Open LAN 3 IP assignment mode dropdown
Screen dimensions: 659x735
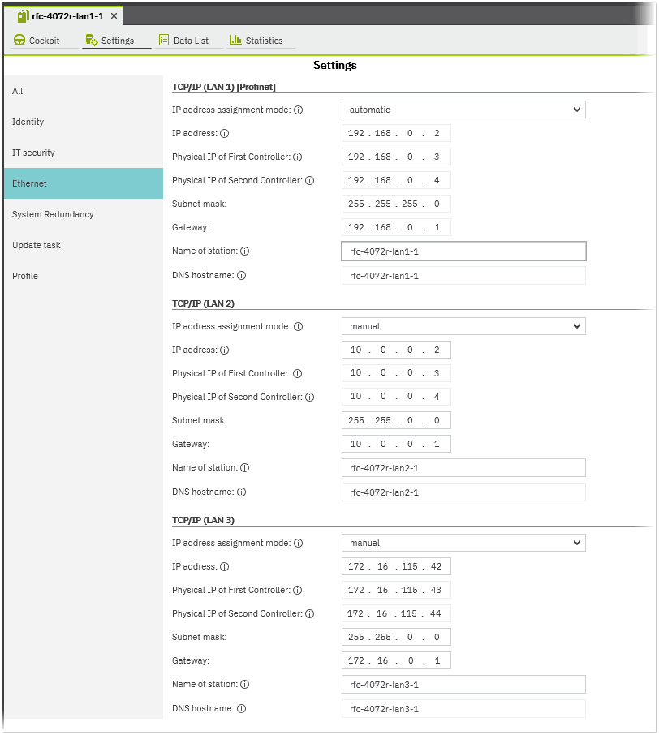(x=463, y=543)
